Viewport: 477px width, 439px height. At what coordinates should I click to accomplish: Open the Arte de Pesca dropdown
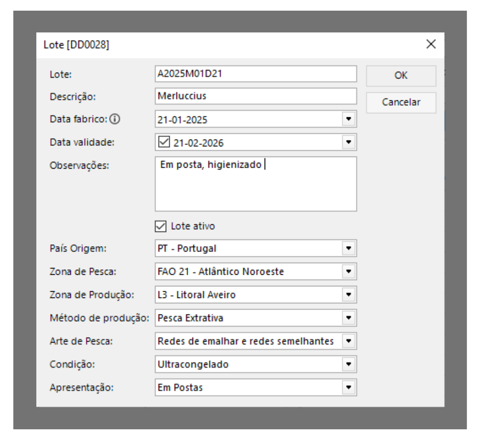[348, 341]
